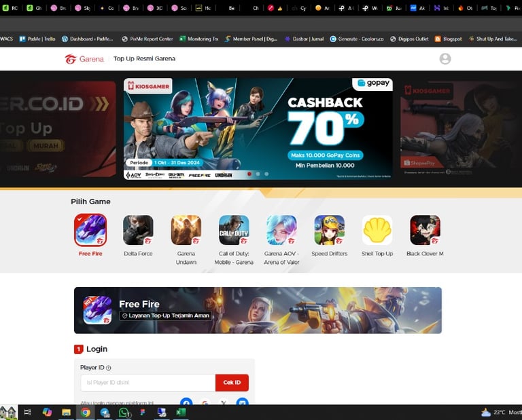Open the Blogspot bookmark

[x=449, y=39]
